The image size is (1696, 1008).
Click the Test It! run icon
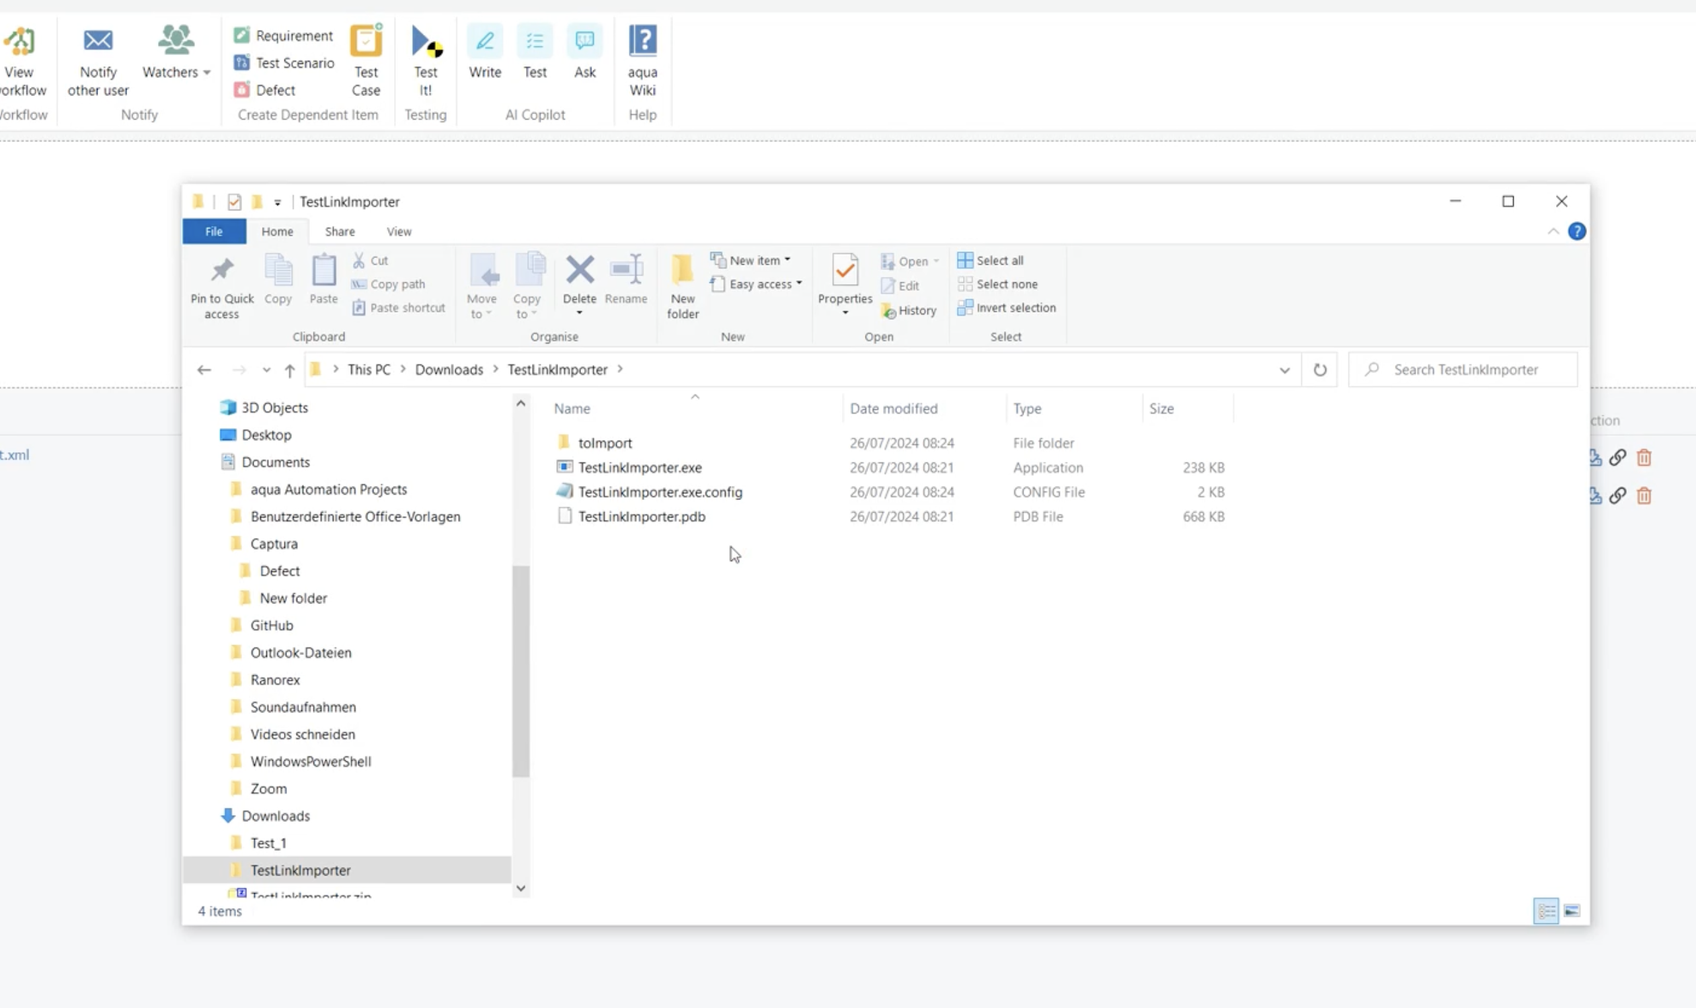click(426, 42)
